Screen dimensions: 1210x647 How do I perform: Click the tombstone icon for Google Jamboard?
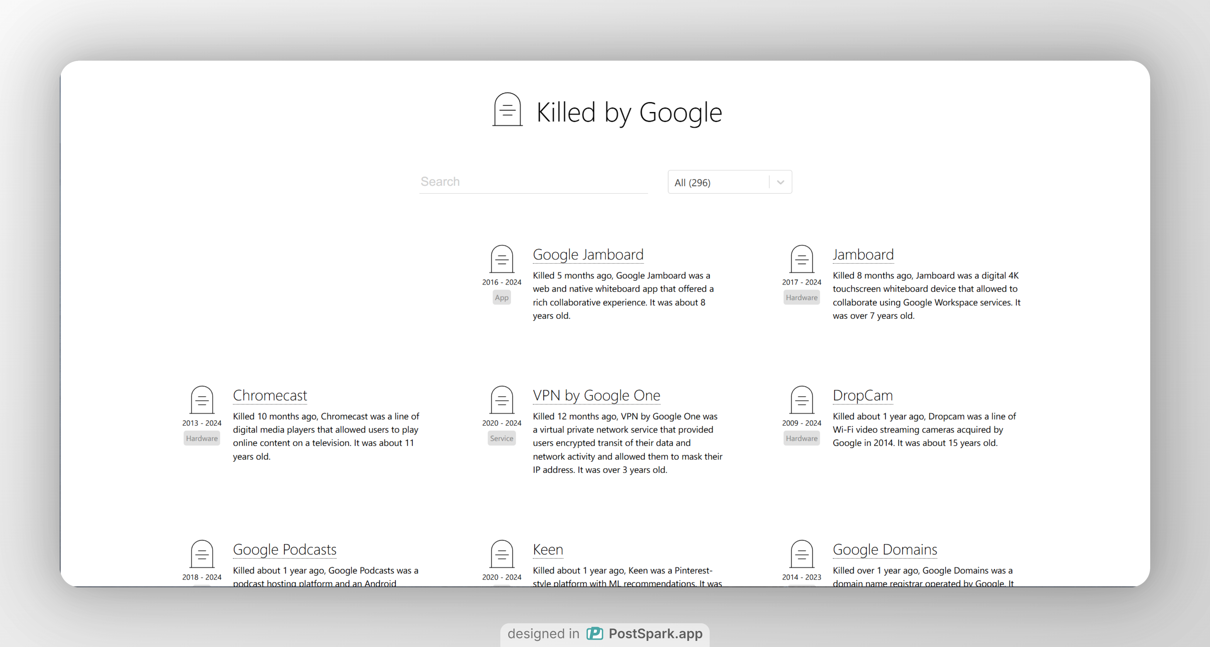[x=502, y=259]
